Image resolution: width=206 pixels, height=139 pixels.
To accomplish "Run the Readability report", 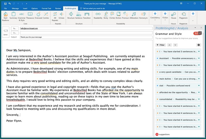I will 98,15.
